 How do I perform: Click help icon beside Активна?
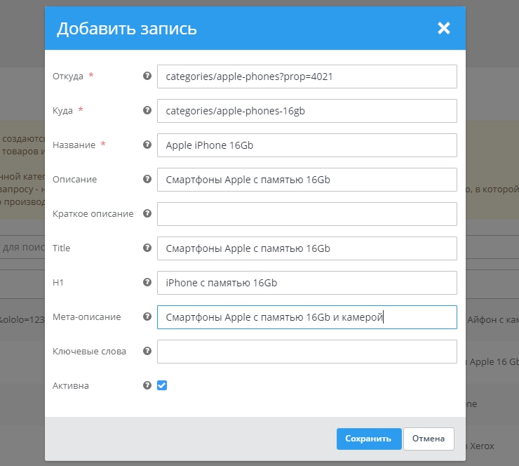(x=147, y=385)
